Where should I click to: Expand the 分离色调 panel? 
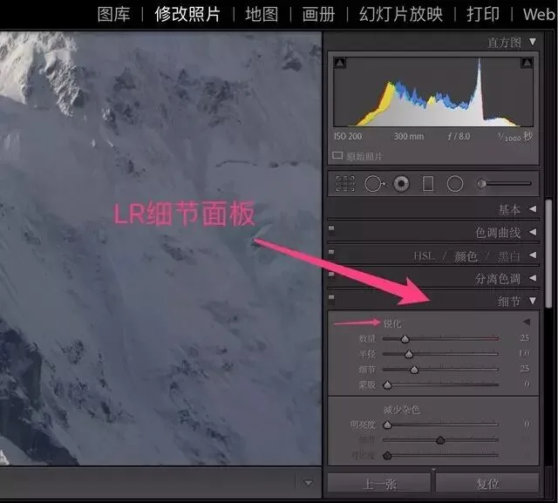[533, 278]
